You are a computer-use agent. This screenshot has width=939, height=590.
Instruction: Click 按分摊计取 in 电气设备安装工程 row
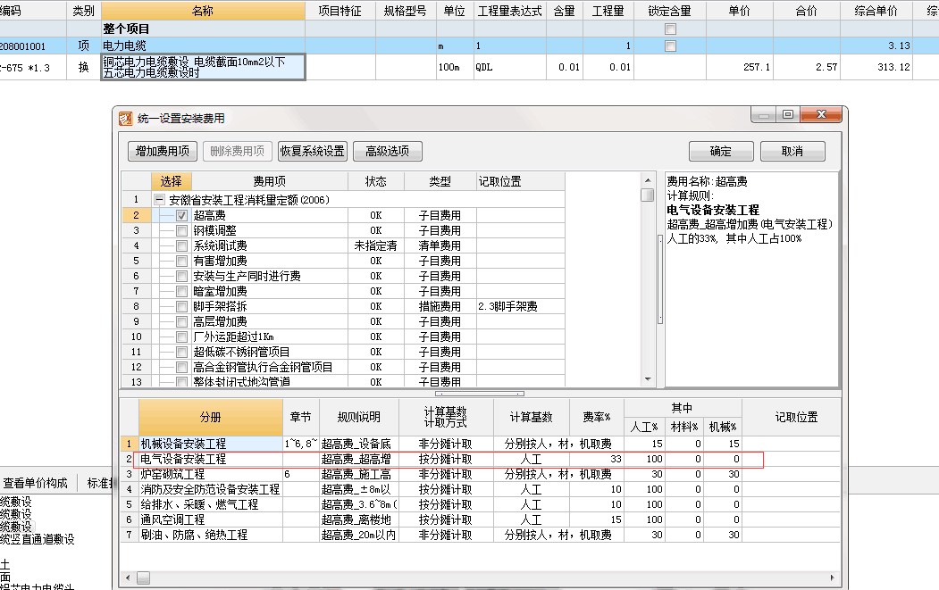point(446,459)
